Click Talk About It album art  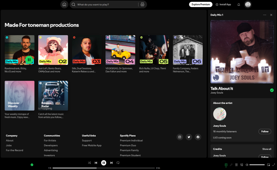242,52
